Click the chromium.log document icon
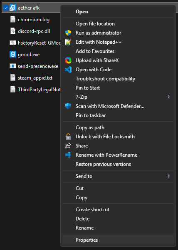Screen dimensions: 178x250 coord(13,20)
